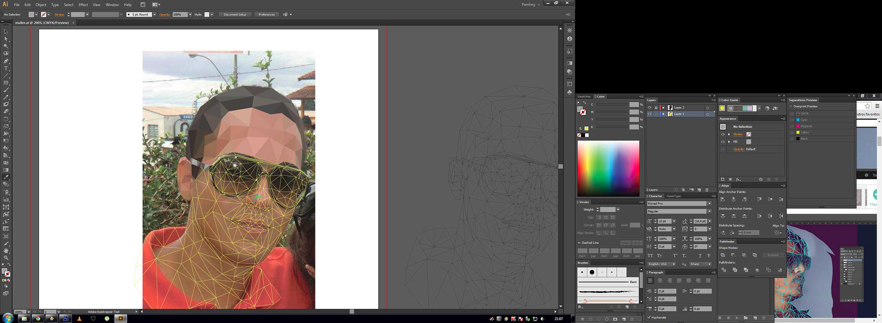Open the File menu
Screen dimensions: 882x323
click(17, 5)
